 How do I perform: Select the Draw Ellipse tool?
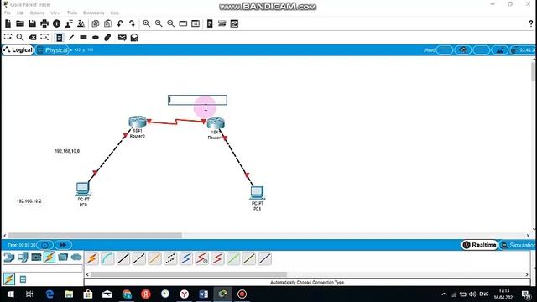pyautogui.click(x=96, y=37)
